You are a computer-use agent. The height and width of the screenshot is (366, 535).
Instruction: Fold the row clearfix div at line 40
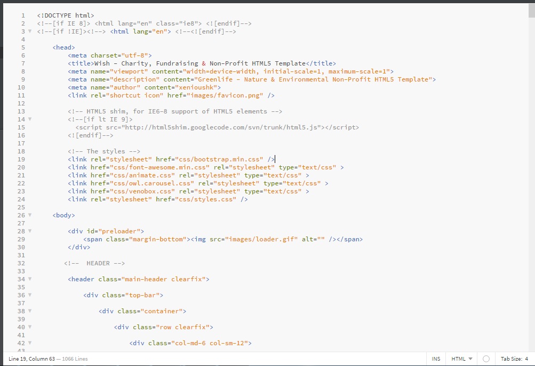30,327
